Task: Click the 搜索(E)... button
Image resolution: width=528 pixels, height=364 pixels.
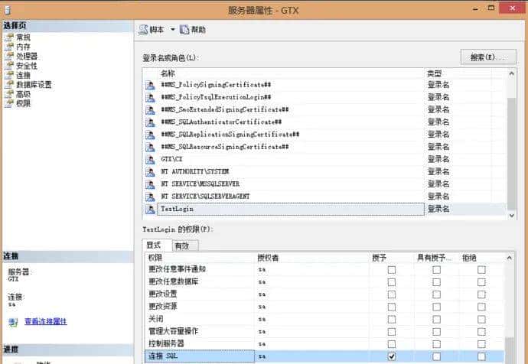Action: (488, 57)
